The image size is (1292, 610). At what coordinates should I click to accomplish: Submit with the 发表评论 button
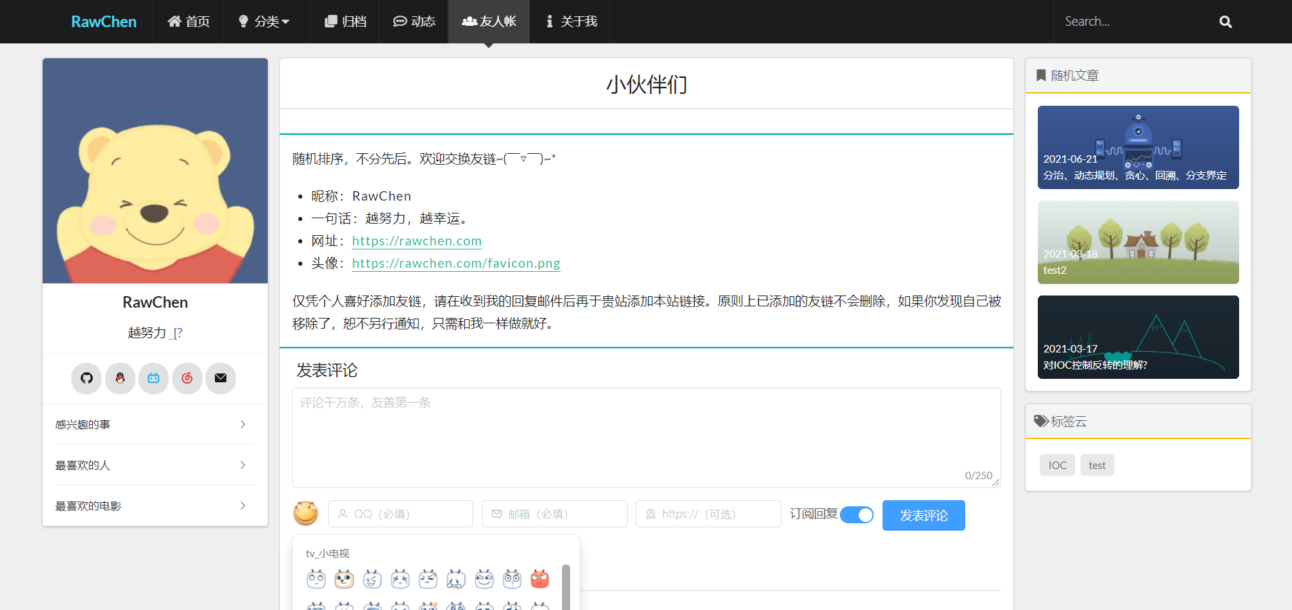point(924,516)
